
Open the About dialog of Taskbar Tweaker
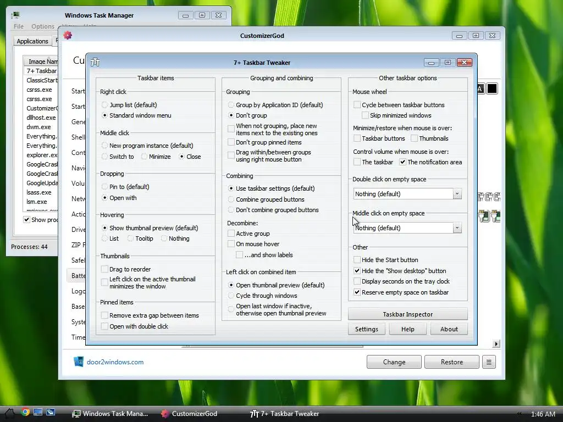click(x=449, y=329)
